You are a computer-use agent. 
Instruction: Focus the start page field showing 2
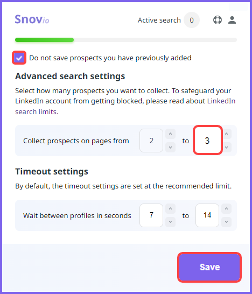coord(151,141)
